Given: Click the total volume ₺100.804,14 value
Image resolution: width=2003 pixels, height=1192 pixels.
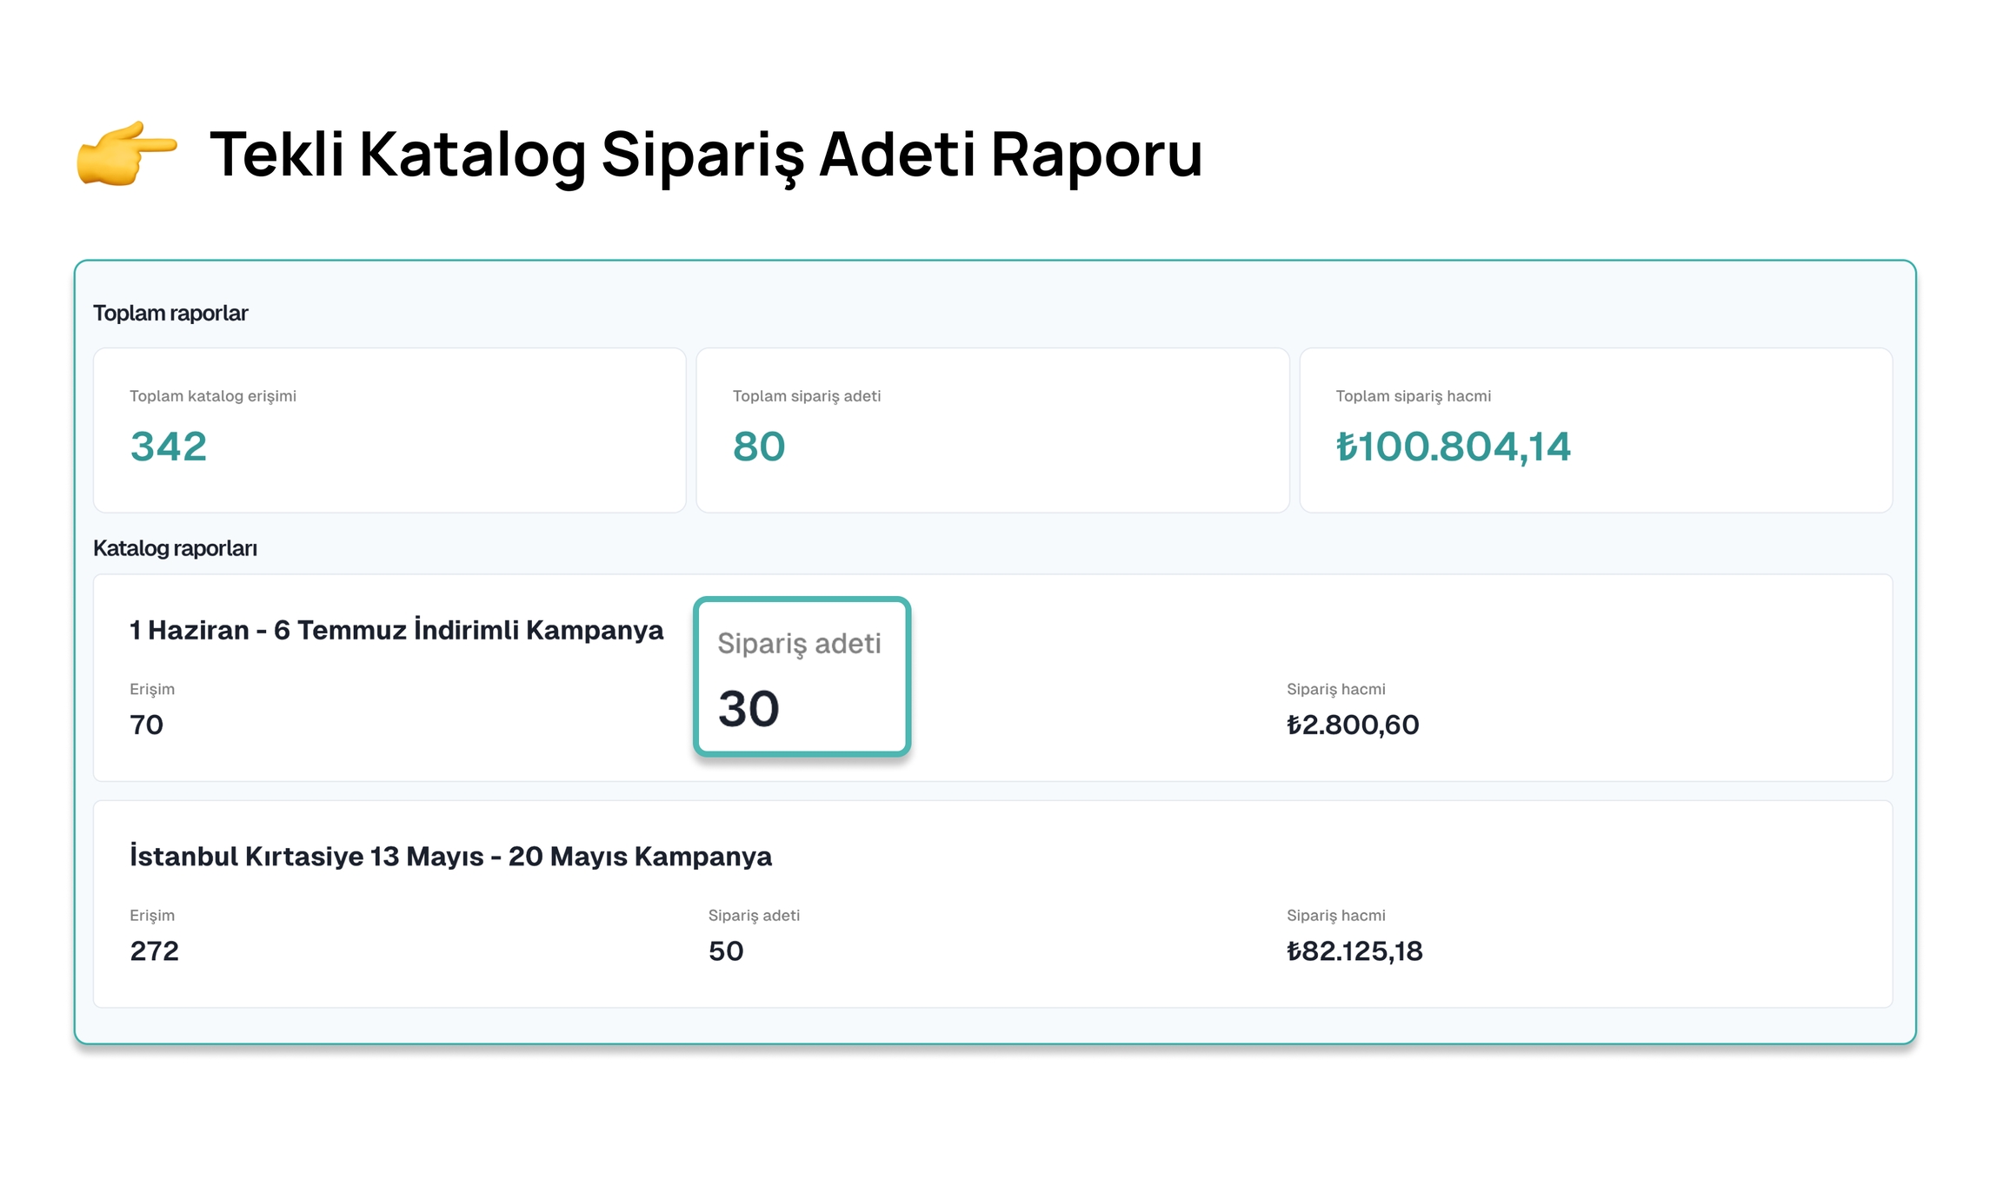Looking at the screenshot, I should click(1453, 447).
